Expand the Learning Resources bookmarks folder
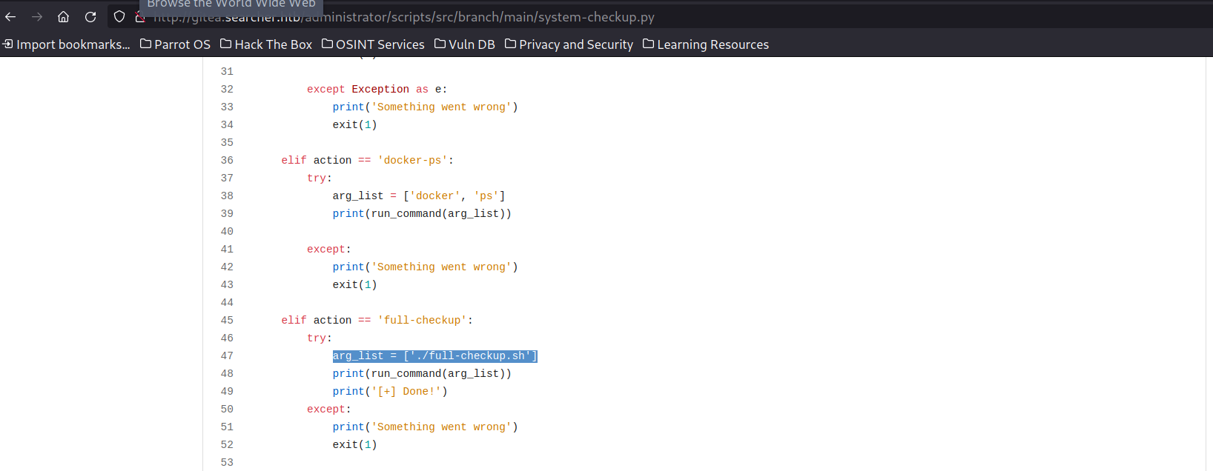Screen dimensions: 1213x471 [x=706, y=44]
